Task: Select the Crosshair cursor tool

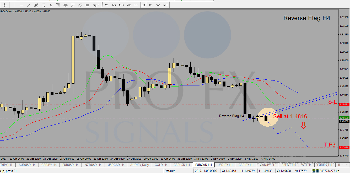Action: tap(4, 5)
